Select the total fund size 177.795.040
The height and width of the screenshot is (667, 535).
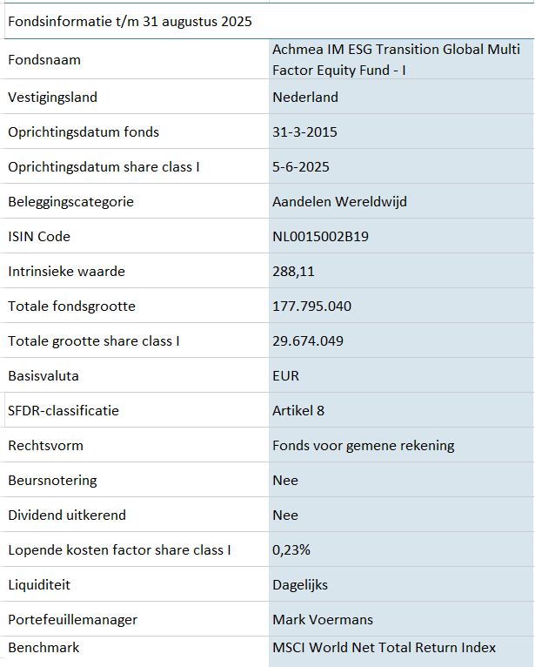[x=311, y=307]
